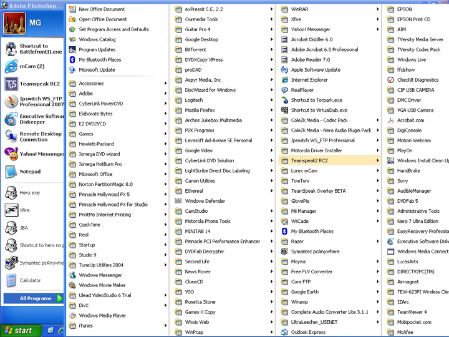The image size is (449, 337).
Task: Open the Guitar Pro 4 folder
Action: (x=224, y=29)
